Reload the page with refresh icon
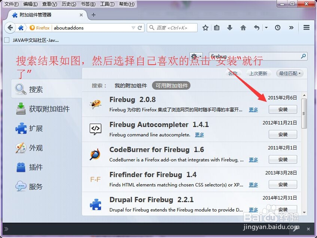The height and width of the screenshot is (238, 317). click(140, 28)
